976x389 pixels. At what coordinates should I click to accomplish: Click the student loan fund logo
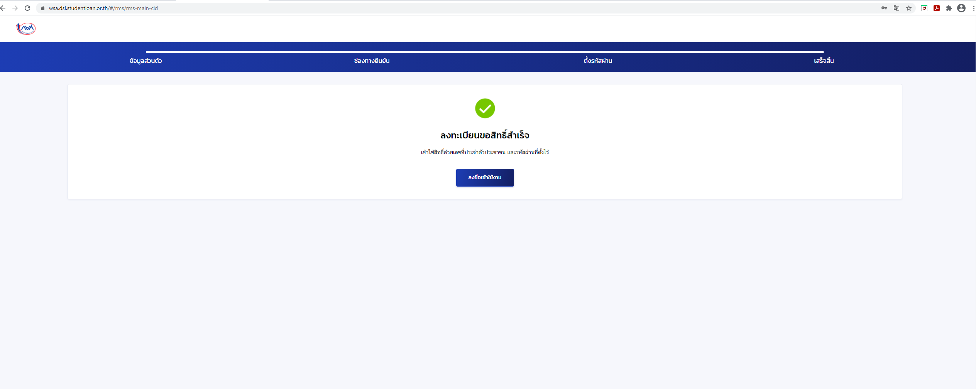coord(26,28)
